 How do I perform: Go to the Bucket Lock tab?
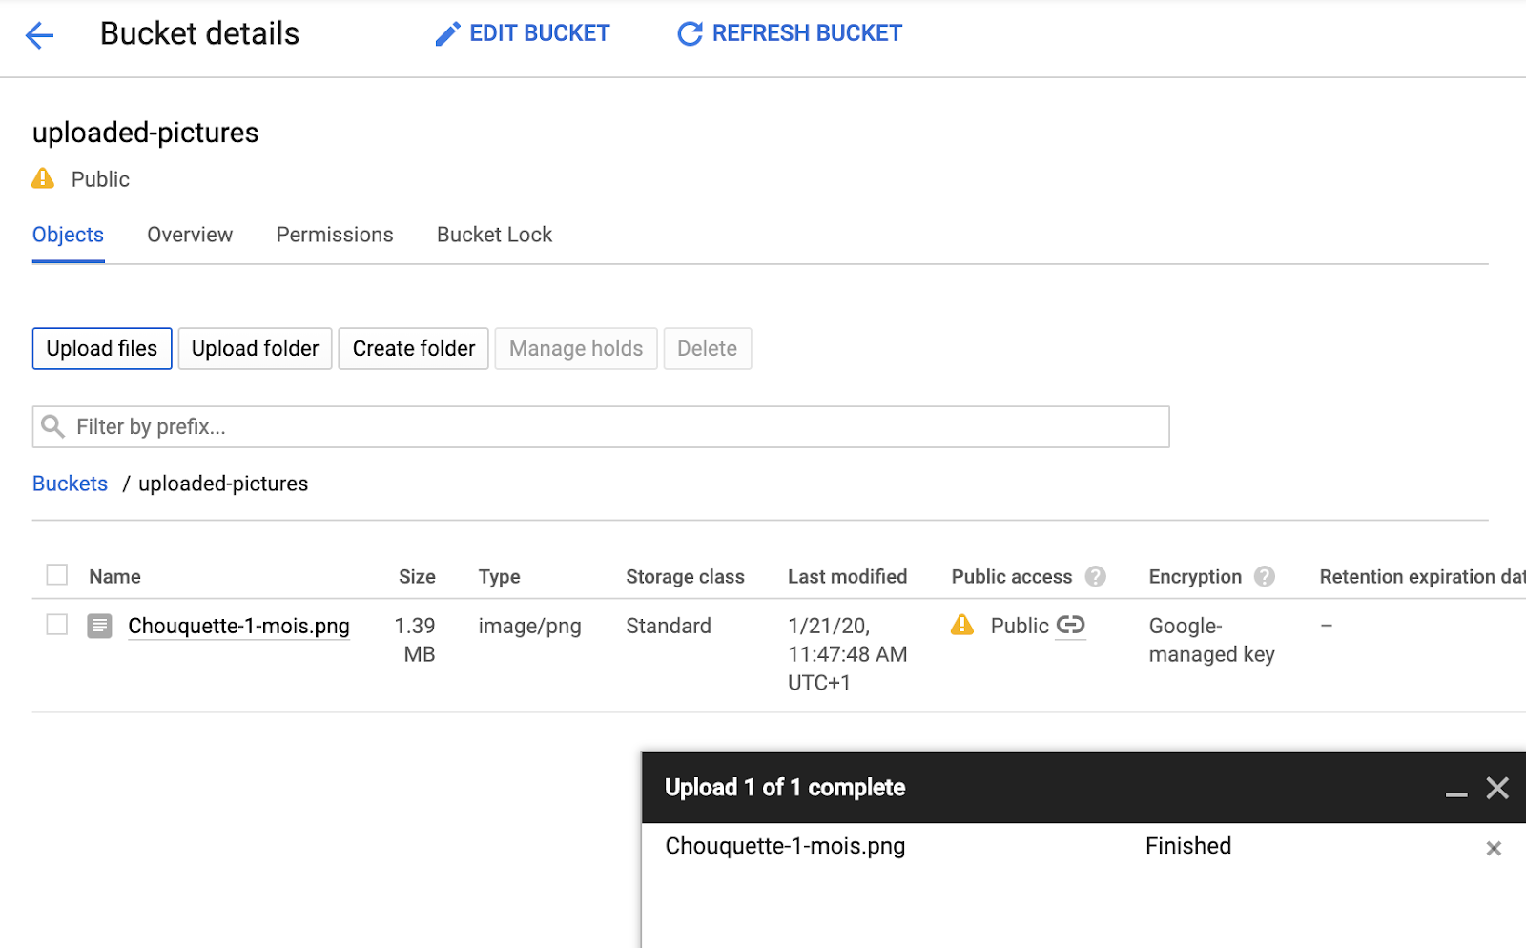494,235
